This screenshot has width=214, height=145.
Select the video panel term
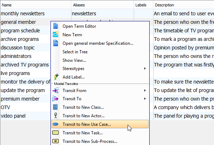(x=13, y=116)
